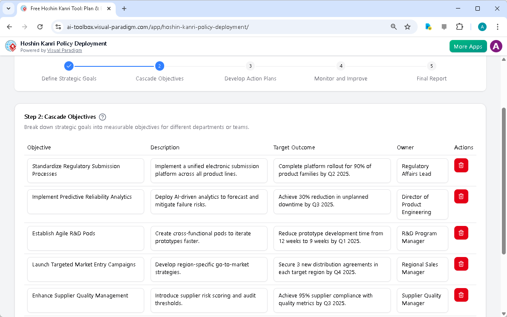Click the scrollbar down arrow

[504, 314]
